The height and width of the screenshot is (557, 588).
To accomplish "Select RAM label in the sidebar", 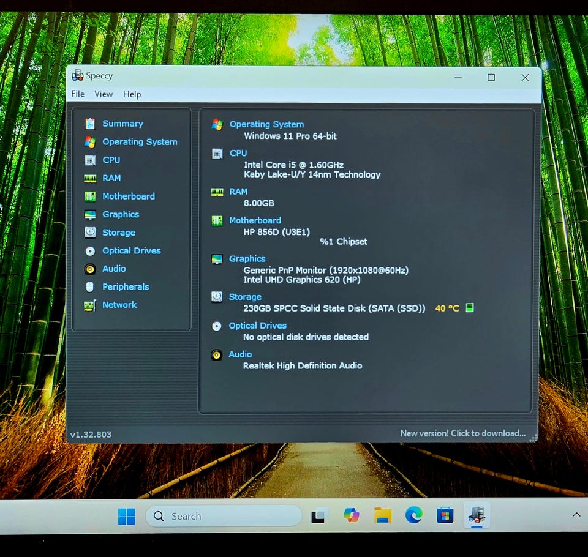I will pyautogui.click(x=111, y=178).
